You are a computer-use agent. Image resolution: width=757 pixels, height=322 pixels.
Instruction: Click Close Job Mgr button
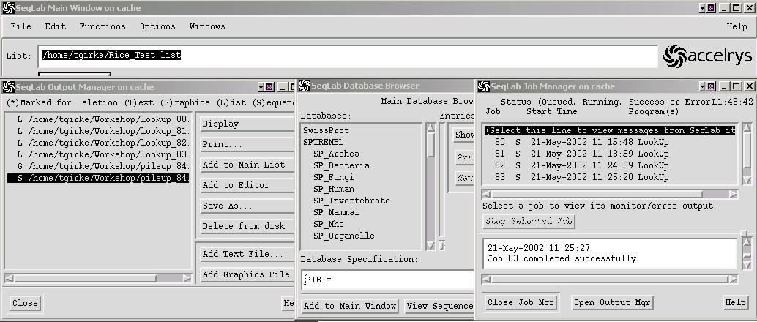pos(521,303)
